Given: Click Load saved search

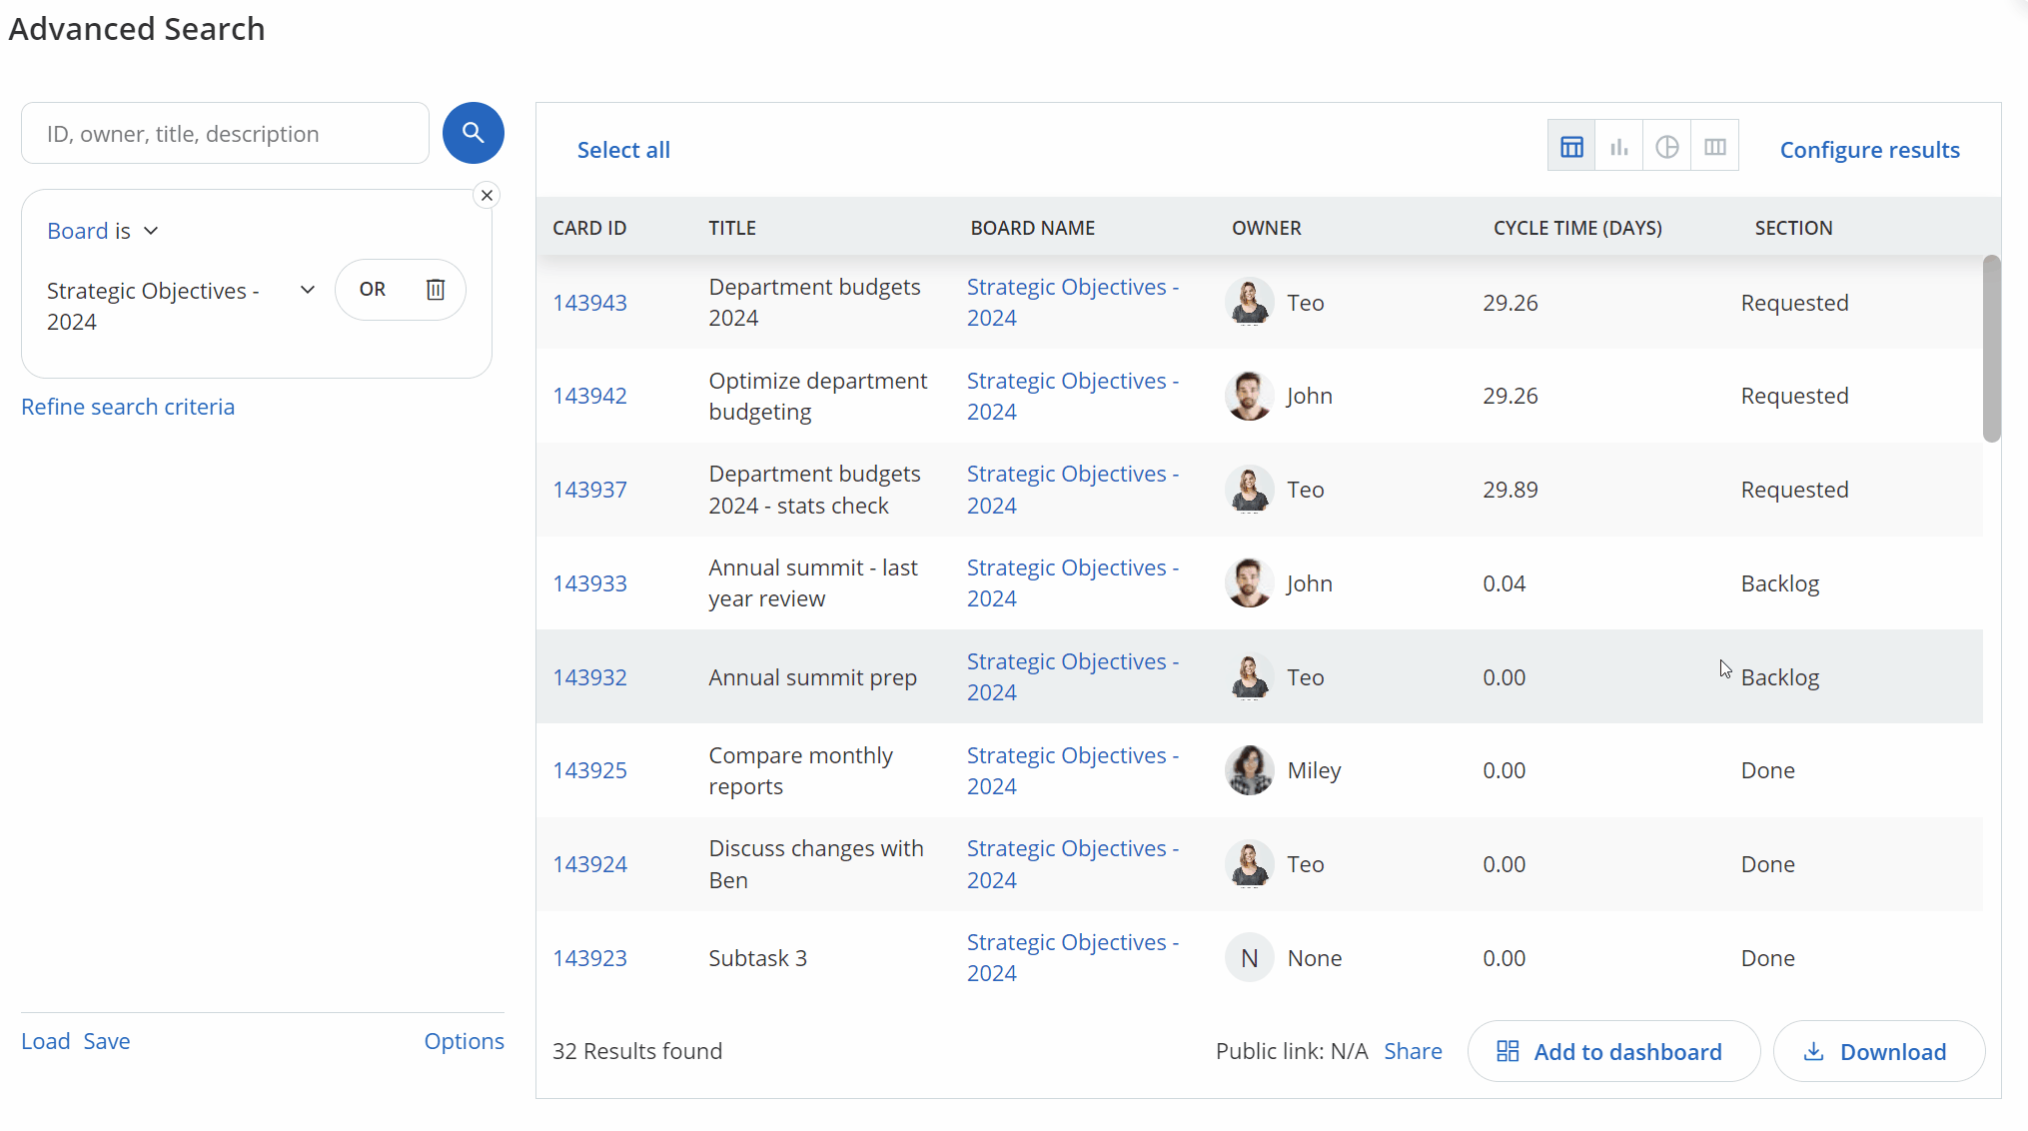Looking at the screenshot, I should coord(45,1041).
